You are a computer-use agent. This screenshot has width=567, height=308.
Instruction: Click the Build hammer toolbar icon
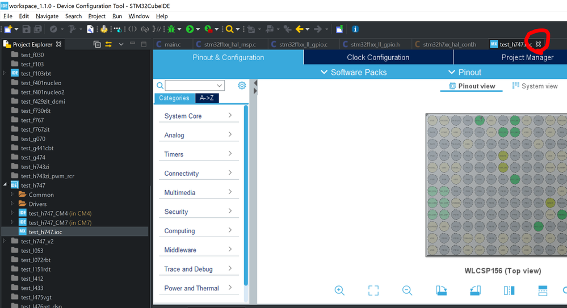[x=72, y=29]
